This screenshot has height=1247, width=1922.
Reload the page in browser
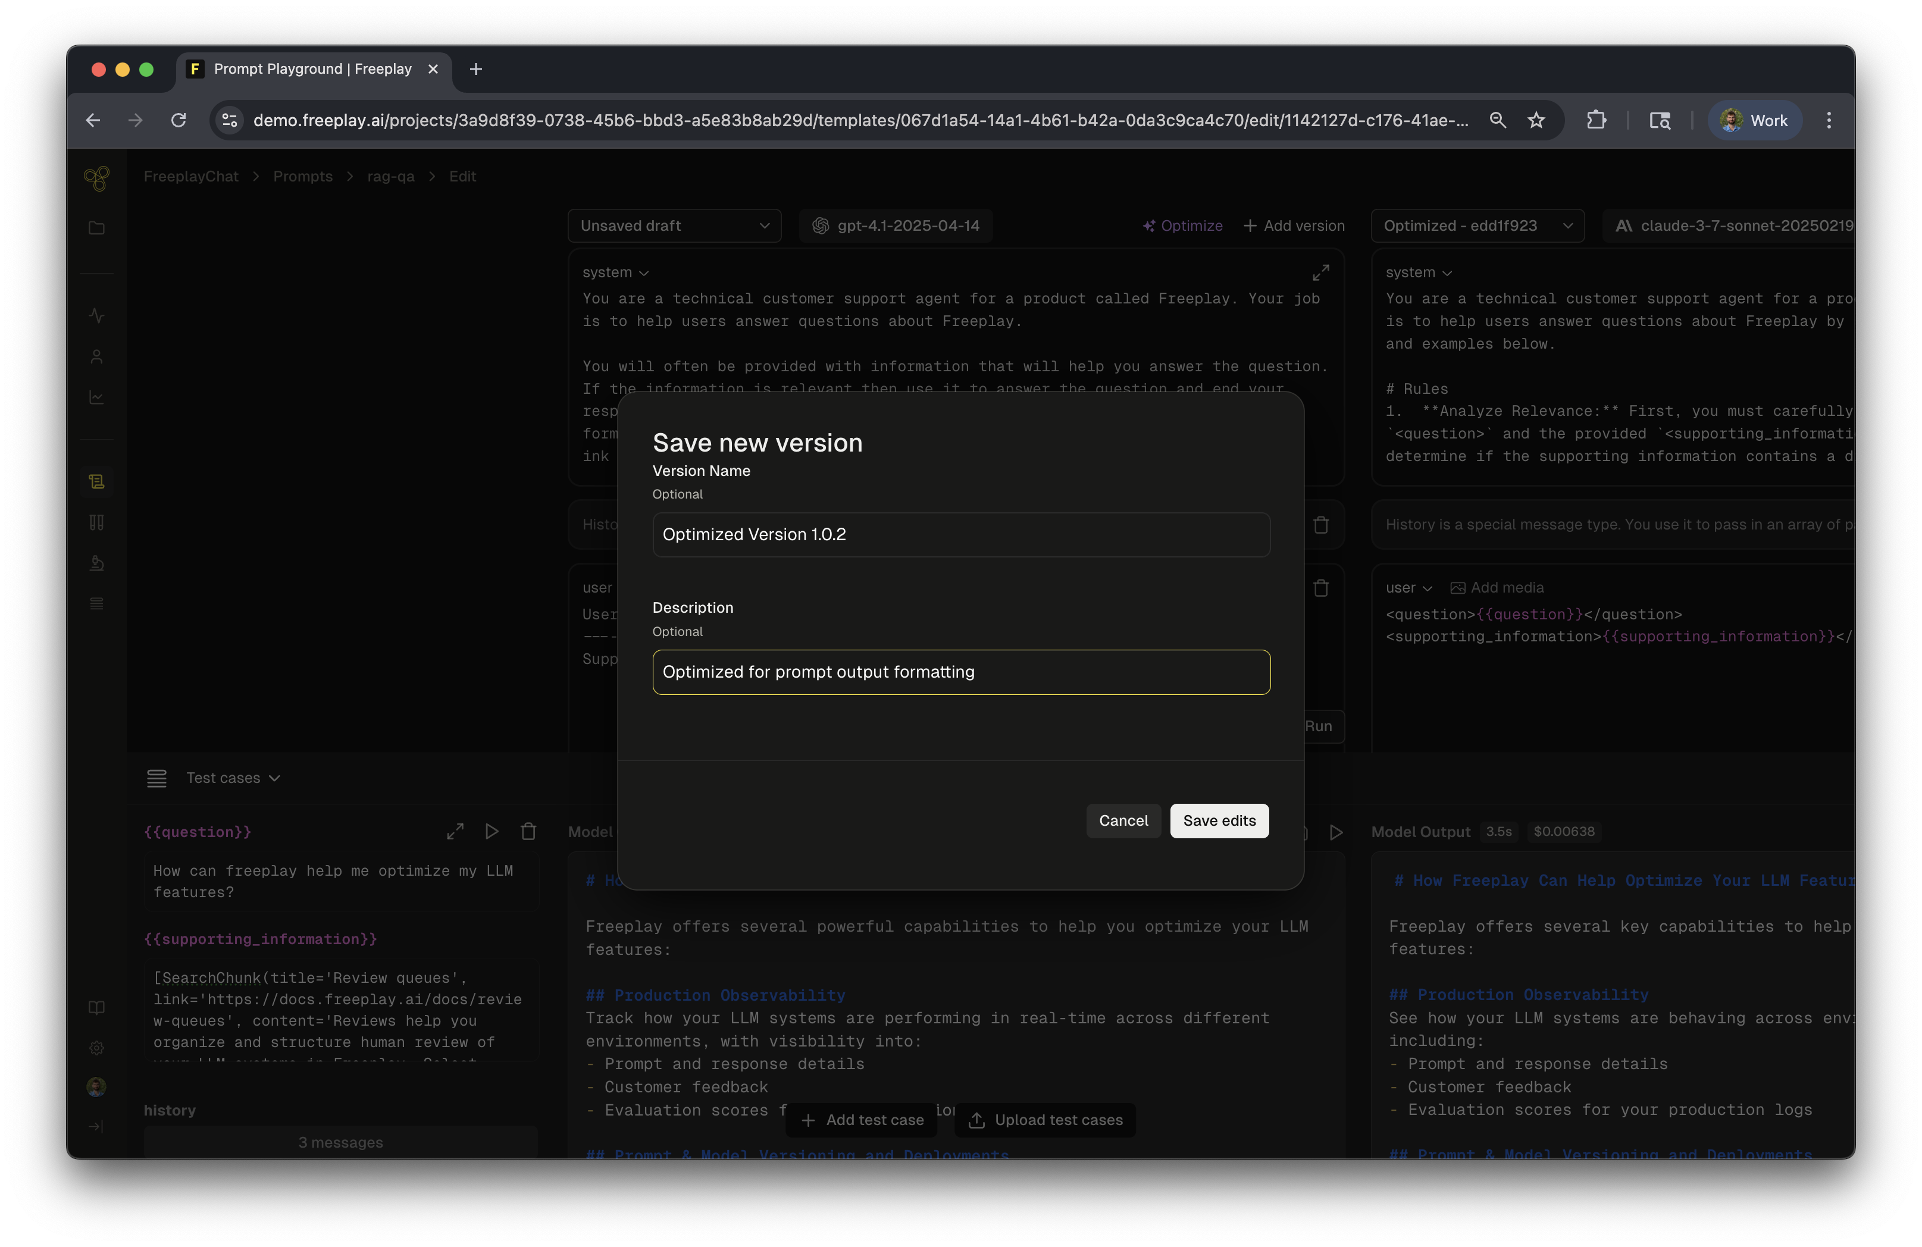179,120
